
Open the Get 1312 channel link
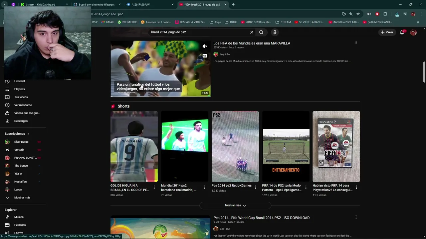pyautogui.click(x=225, y=229)
